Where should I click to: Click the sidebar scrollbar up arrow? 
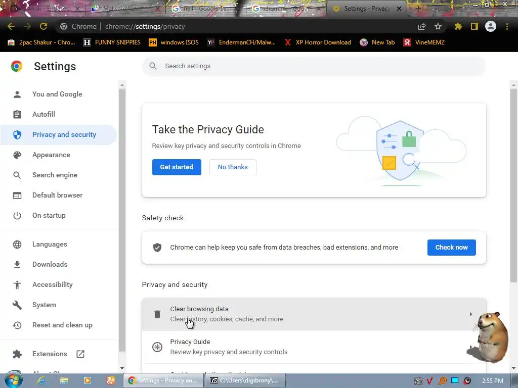pyautogui.click(x=122, y=85)
